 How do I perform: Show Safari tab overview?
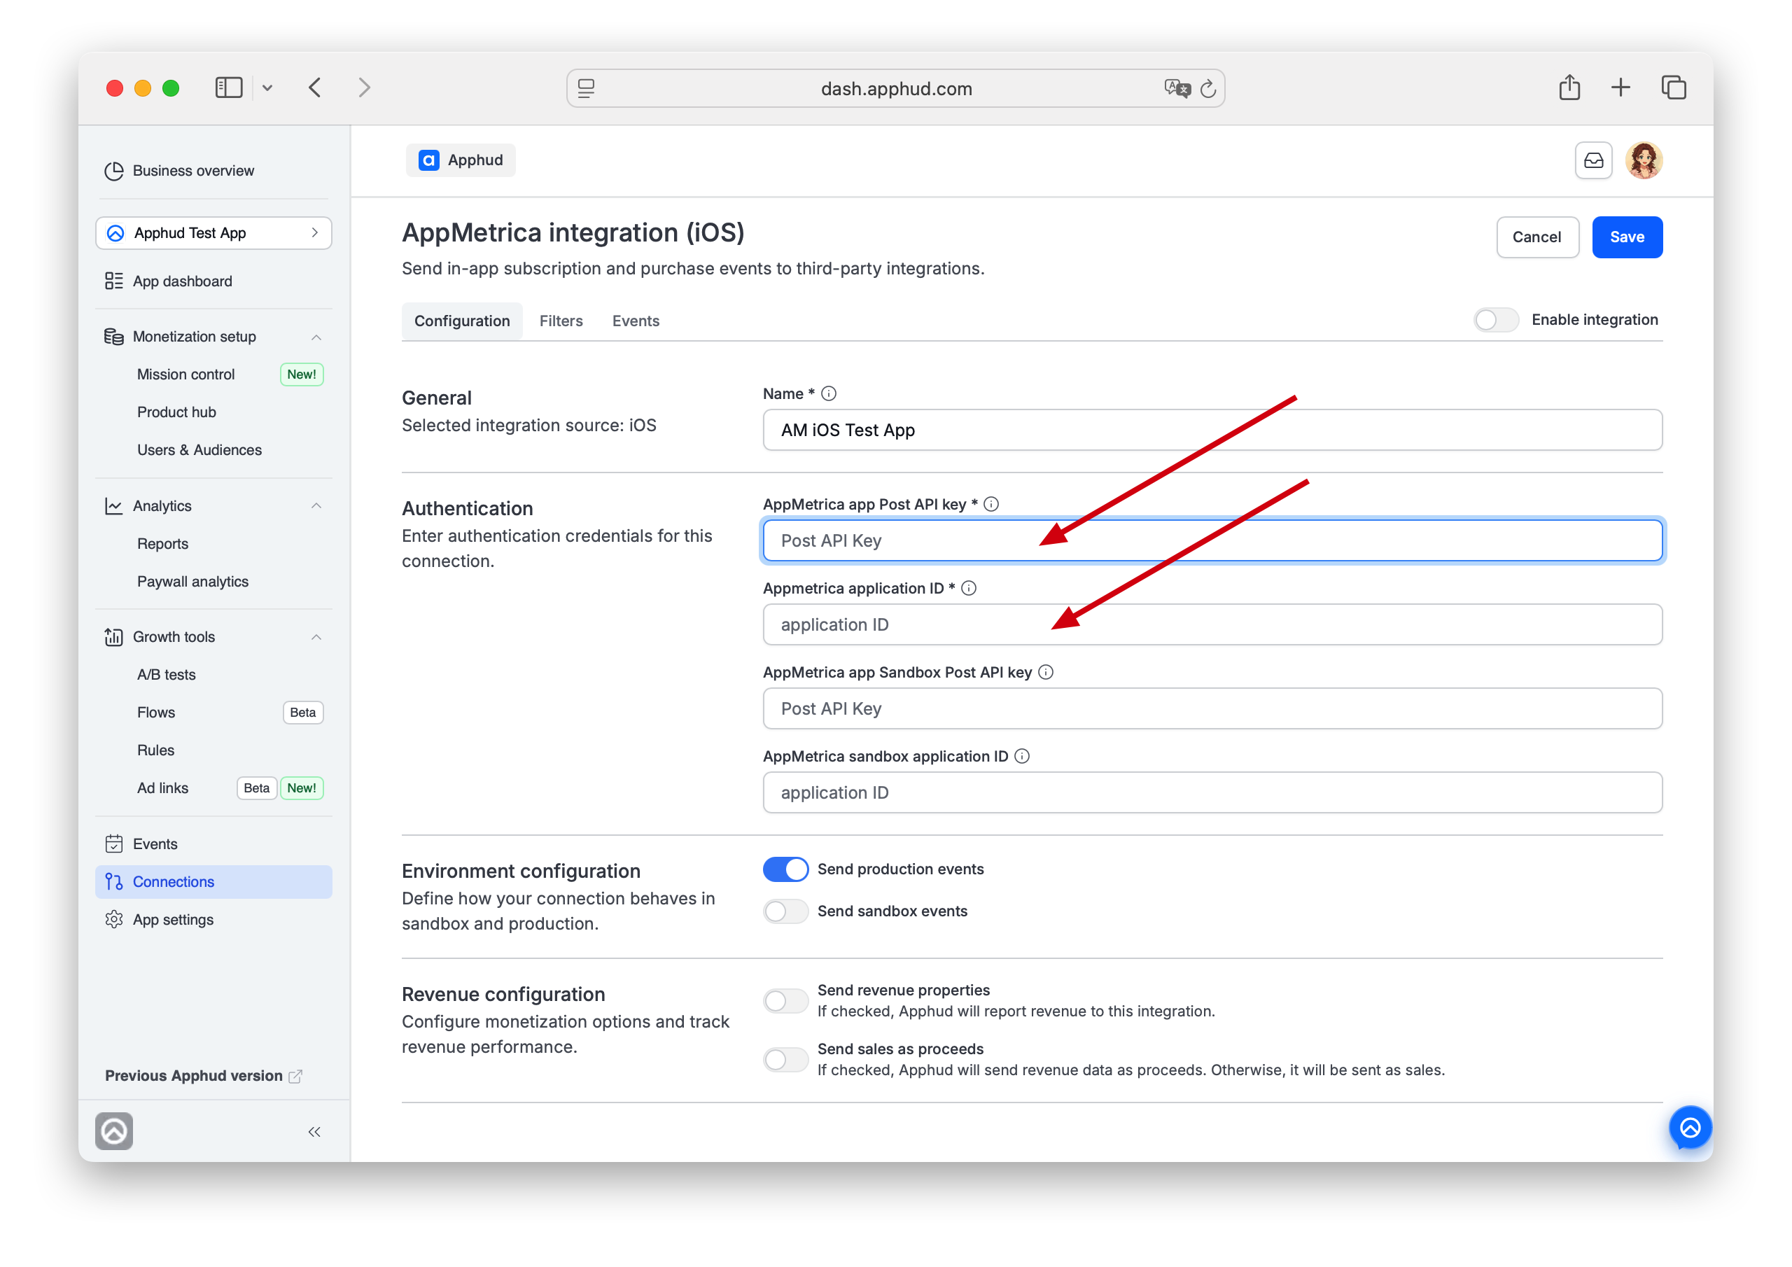coord(1674,87)
